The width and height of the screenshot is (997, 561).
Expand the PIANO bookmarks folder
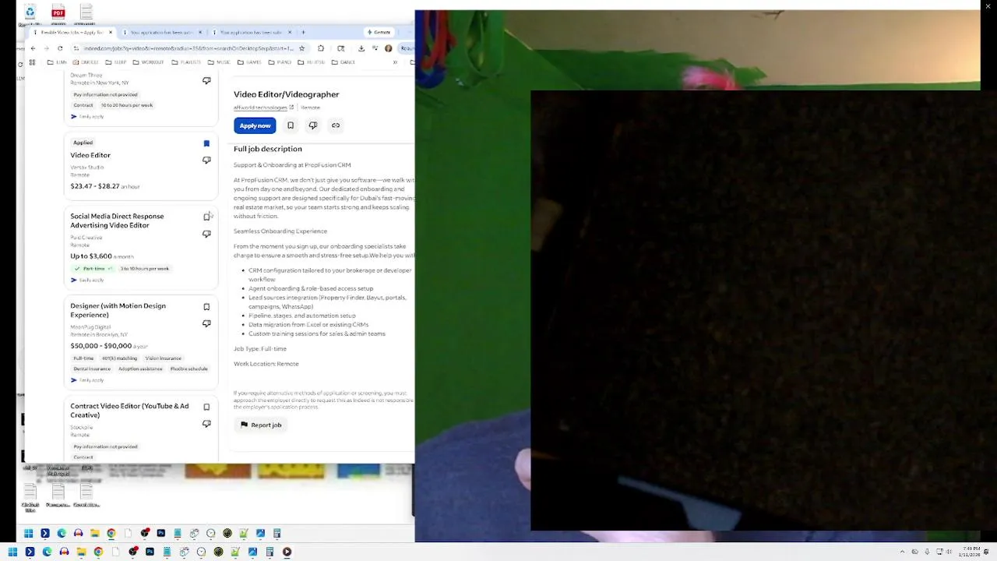(280, 62)
